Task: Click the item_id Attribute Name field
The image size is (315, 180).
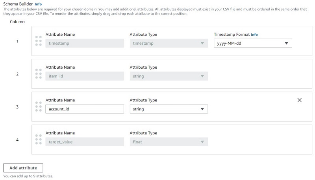Action: pos(85,76)
